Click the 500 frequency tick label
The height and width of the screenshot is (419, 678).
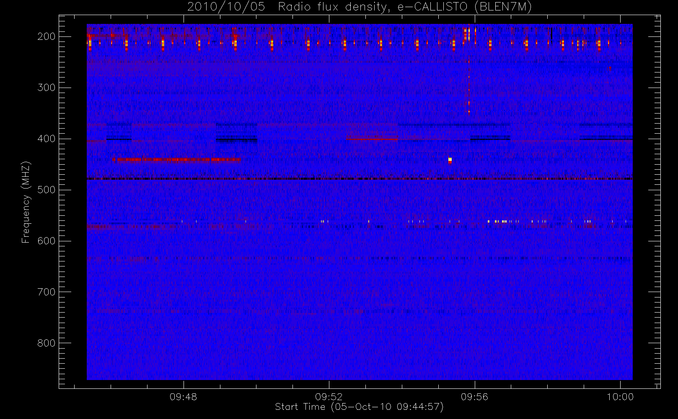47,190
